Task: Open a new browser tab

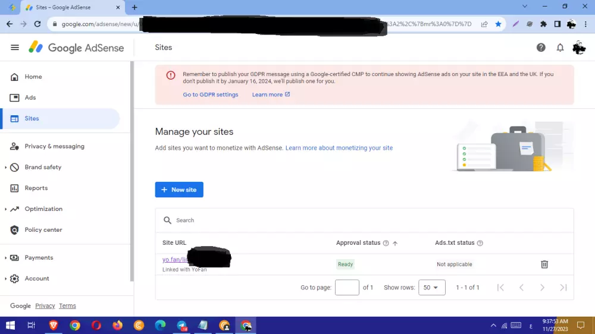Action: point(134,7)
